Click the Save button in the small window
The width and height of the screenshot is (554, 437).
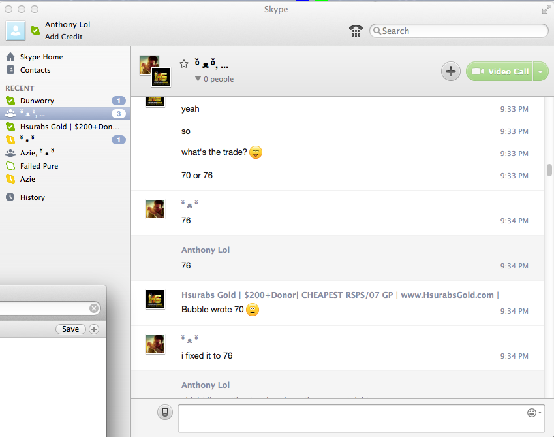click(x=70, y=329)
